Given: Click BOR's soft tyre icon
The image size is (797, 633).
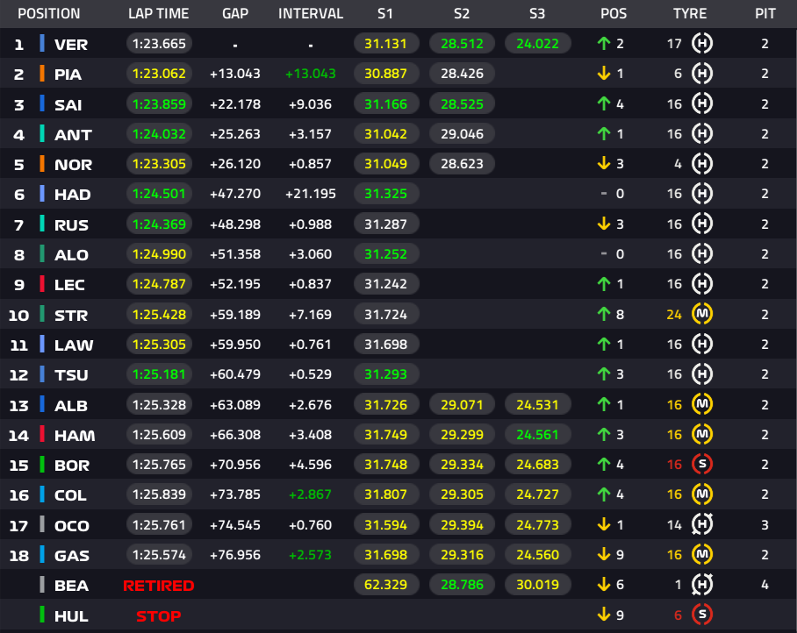Looking at the screenshot, I should [702, 464].
